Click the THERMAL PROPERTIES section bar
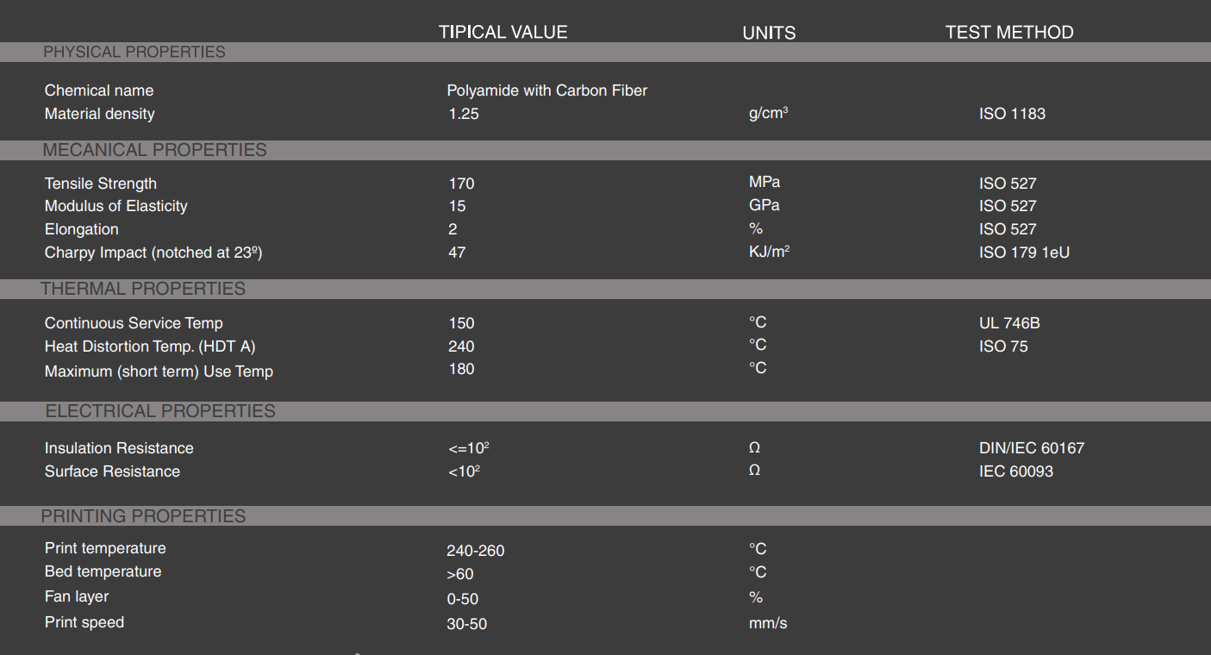The width and height of the screenshot is (1211, 655). click(x=143, y=289)
